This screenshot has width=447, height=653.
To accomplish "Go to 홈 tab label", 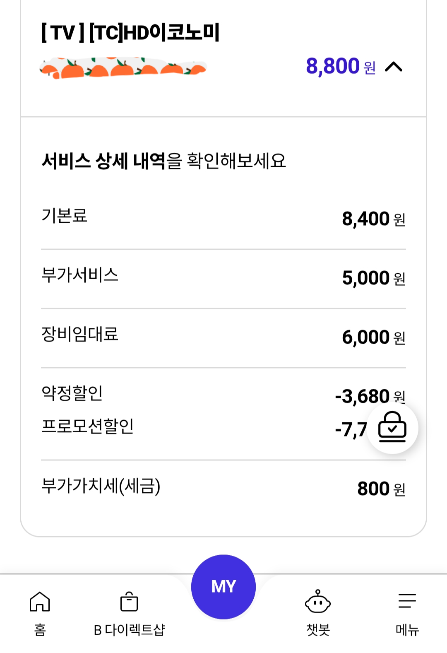I will click(x=40, y=630).
